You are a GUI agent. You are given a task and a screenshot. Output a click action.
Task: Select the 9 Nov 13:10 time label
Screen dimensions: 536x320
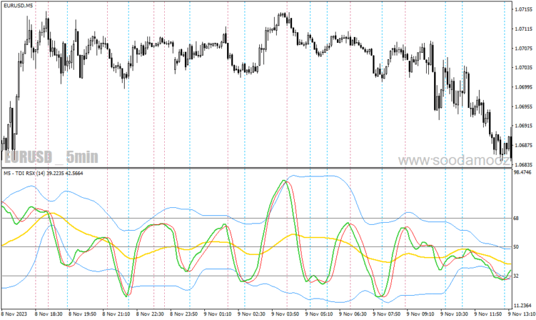coord(521,313)
